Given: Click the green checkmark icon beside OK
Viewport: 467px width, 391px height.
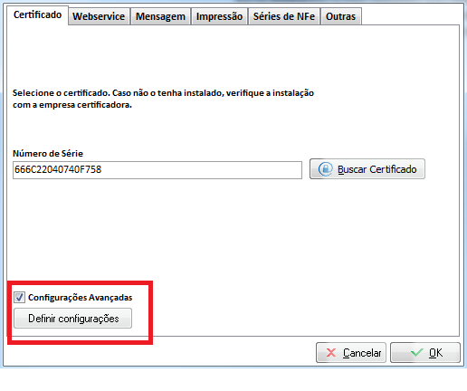Looking at the screenshot, I should (x=417, y=352).
